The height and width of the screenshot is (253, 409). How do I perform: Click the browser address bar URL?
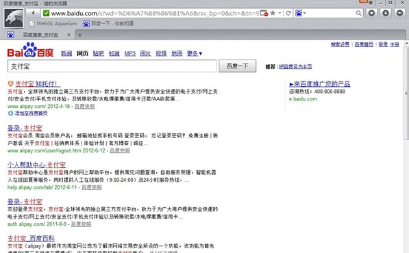[155, 13]
